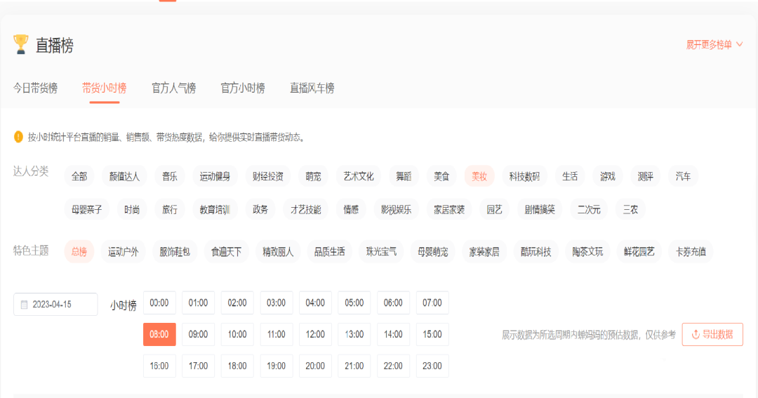Pick the 科技数码 category tag

tap(524, 176)
